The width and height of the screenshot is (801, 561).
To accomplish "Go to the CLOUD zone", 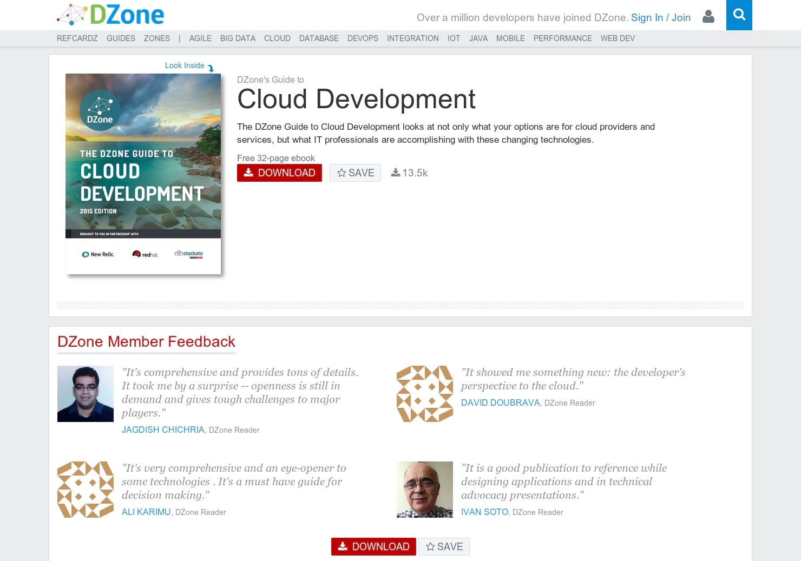I will [277, 38].
